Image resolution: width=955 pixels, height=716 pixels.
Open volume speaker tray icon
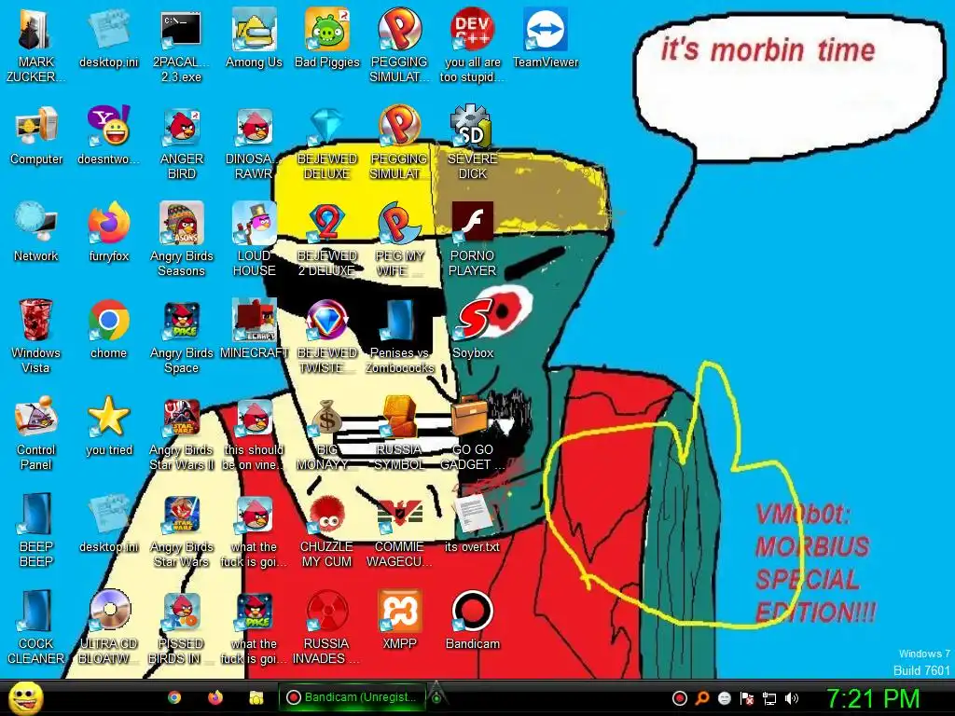point(791,698)
